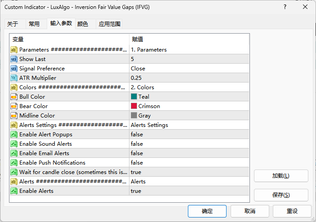Toggle Enable Alert Popups false value
Viewport: 316px width, 222px height.
[x=189, y=135]
